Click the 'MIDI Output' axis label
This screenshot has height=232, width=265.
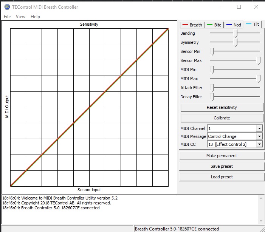click(7, 107)
